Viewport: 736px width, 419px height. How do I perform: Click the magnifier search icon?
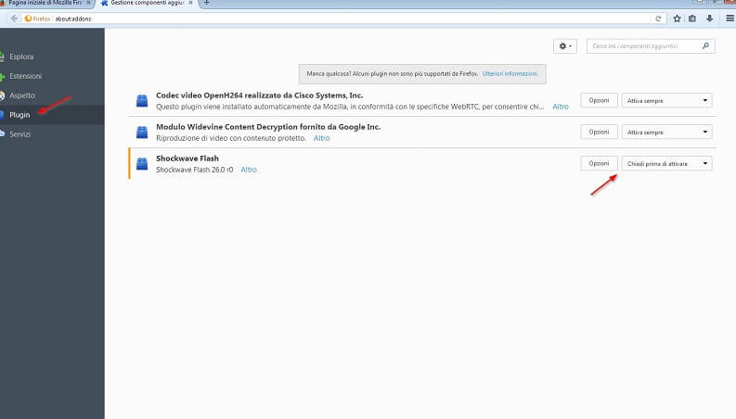(705, 46)
